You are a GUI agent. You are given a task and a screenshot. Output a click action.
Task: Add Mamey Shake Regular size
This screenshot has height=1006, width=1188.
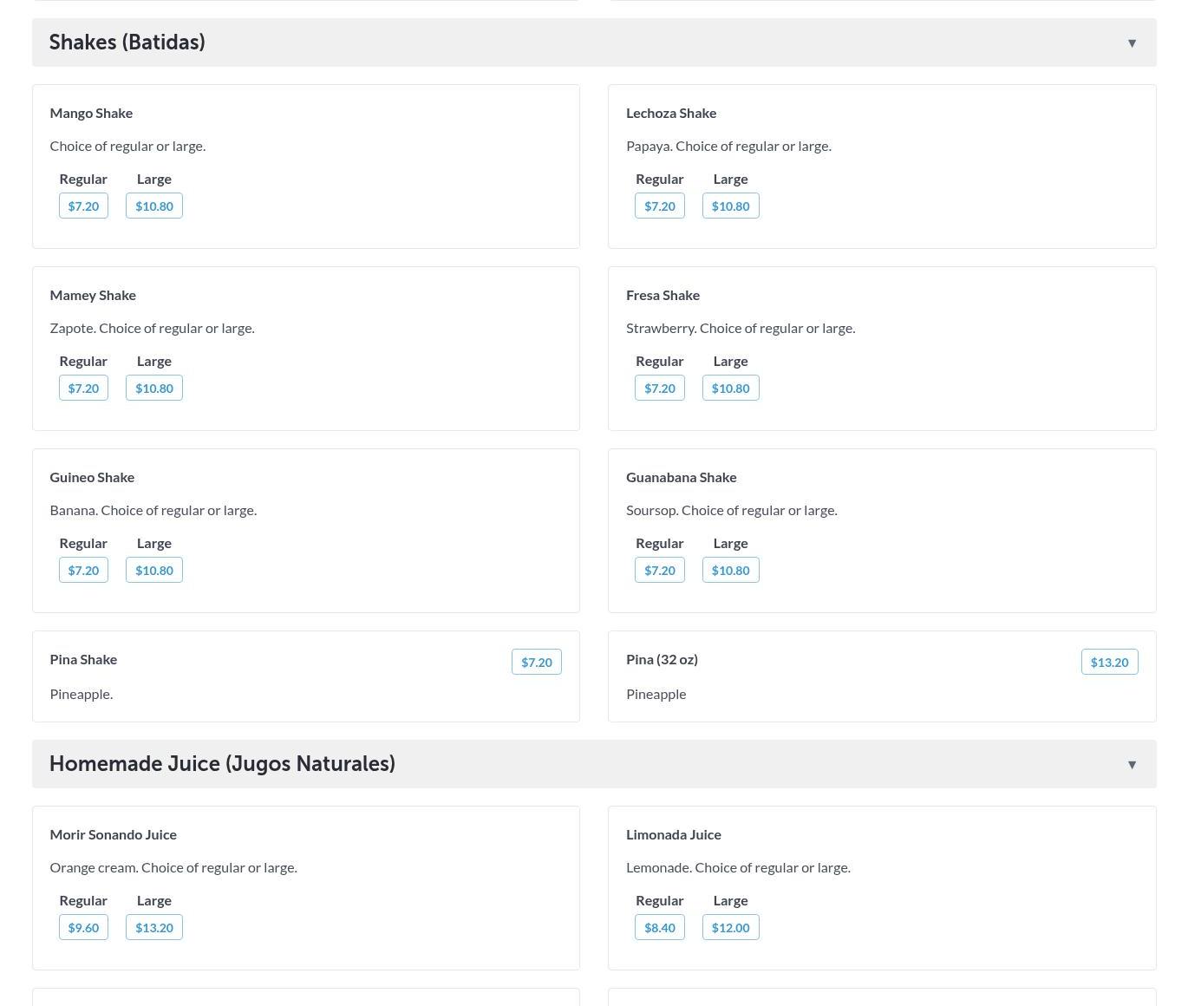click(83, 389)
